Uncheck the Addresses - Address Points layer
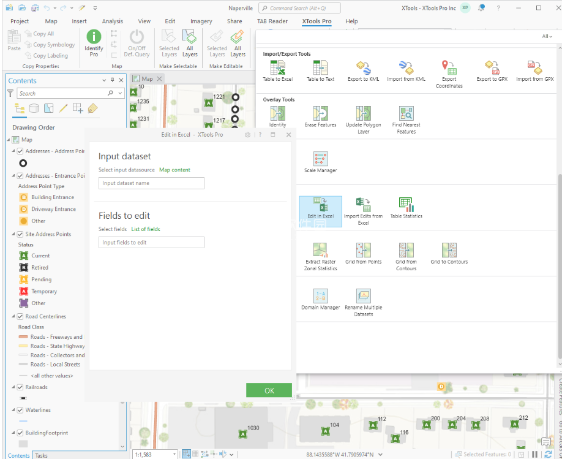 (20, 151)
